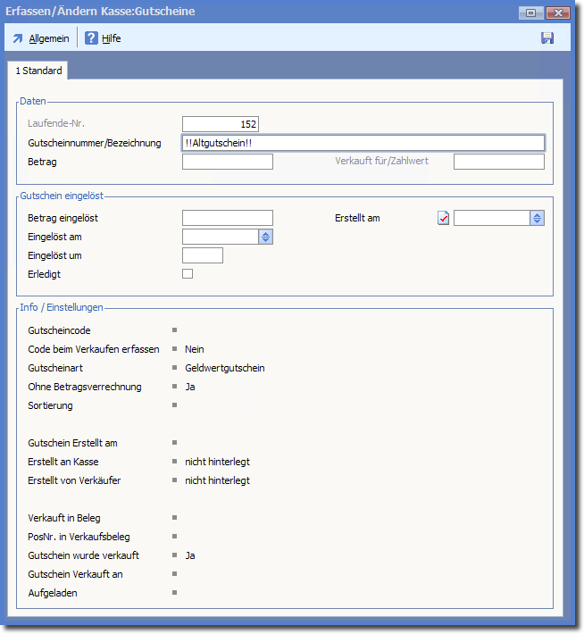This screenshot has height=634, width=584.
Task: Open the Erstellt am date picker arrows
Action: click(537, 218)
